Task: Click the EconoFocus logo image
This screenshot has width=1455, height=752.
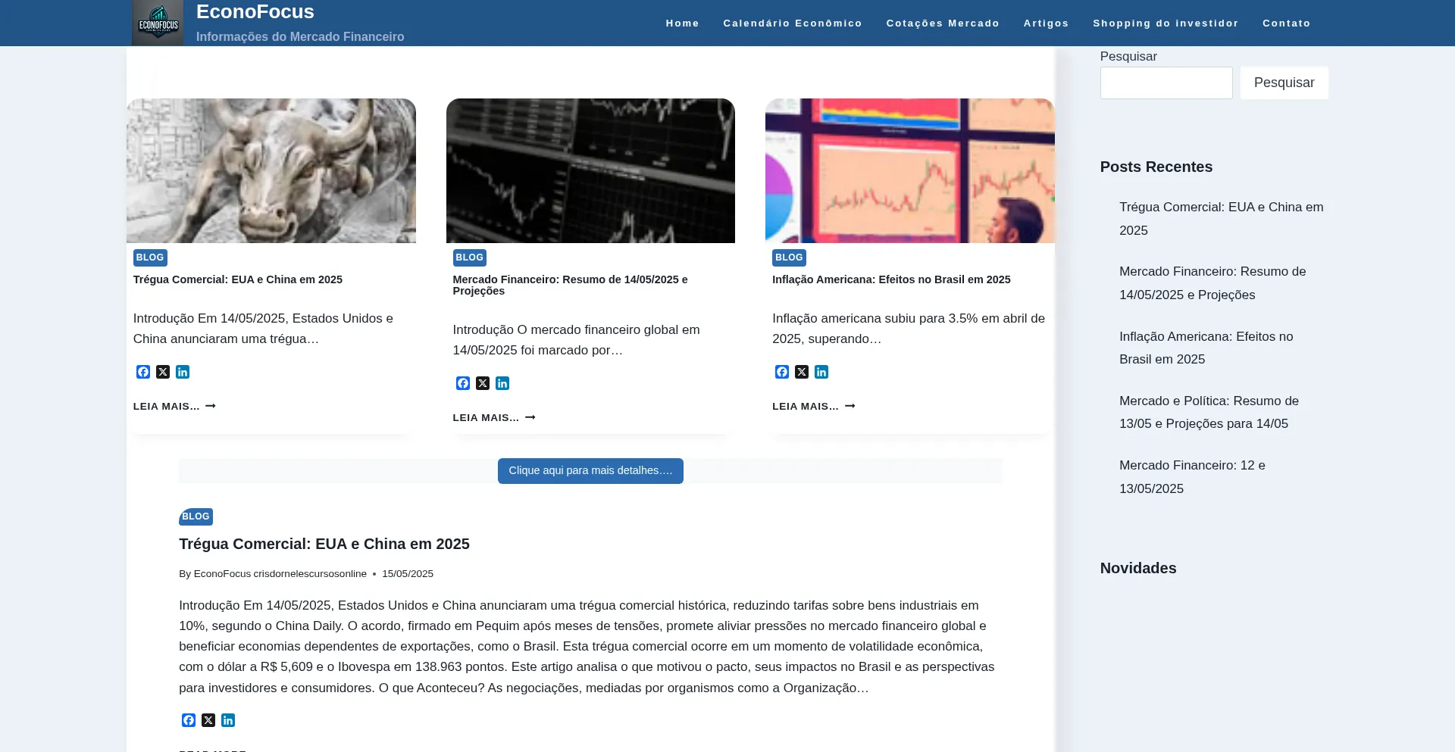Action: [158, 23]
